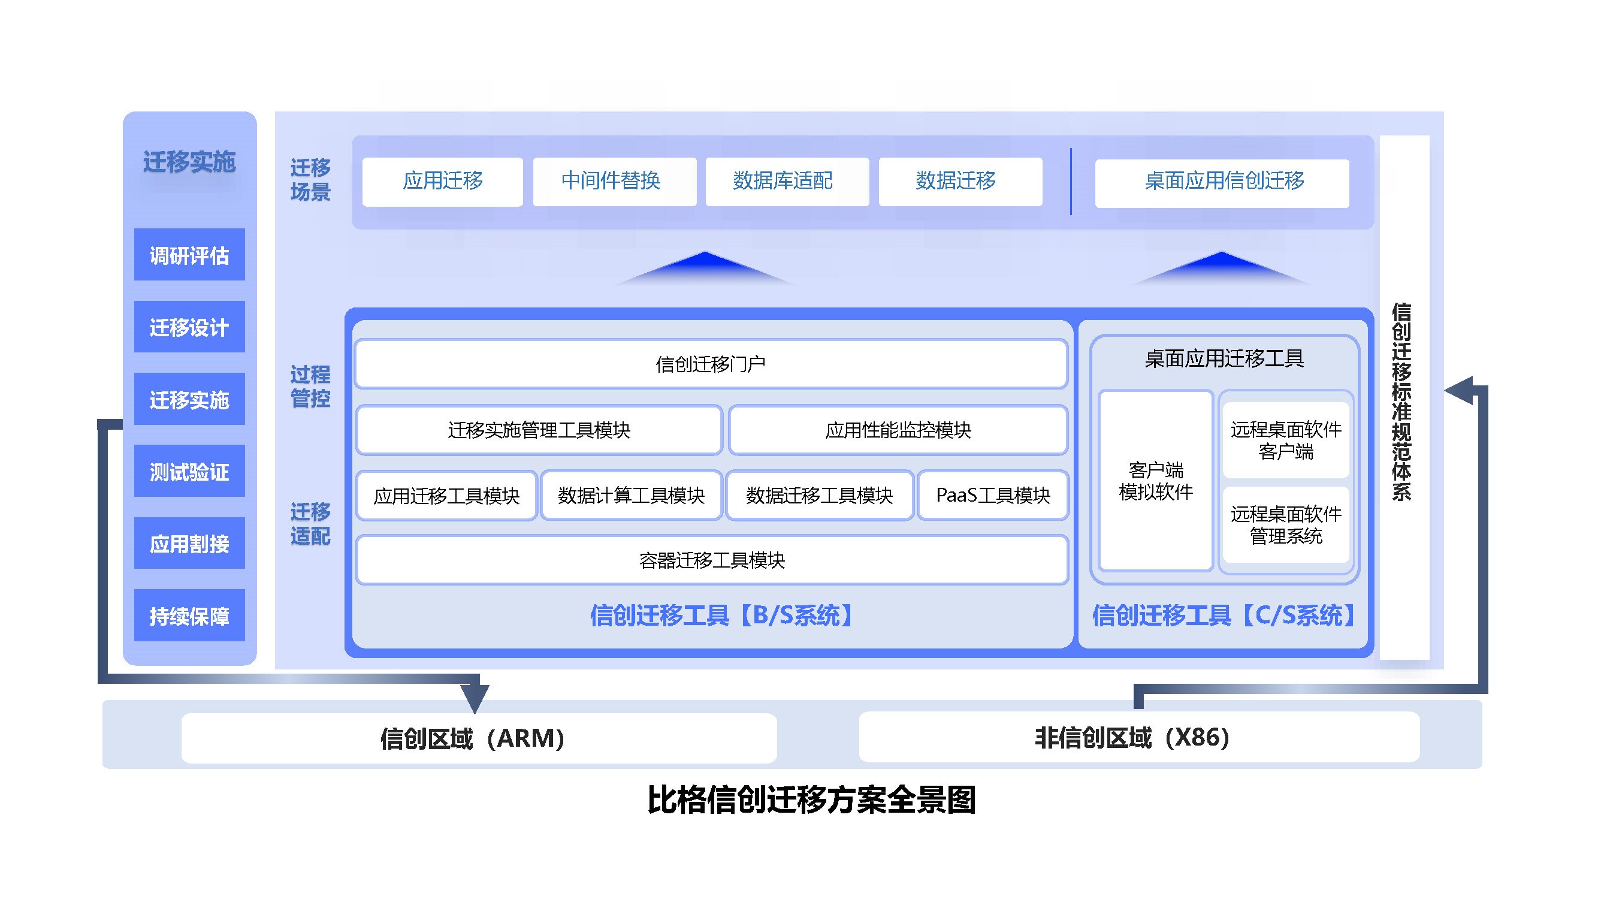Click the 迁移适配 row label
Screen dimensions: 1598x899
point(310,524)
